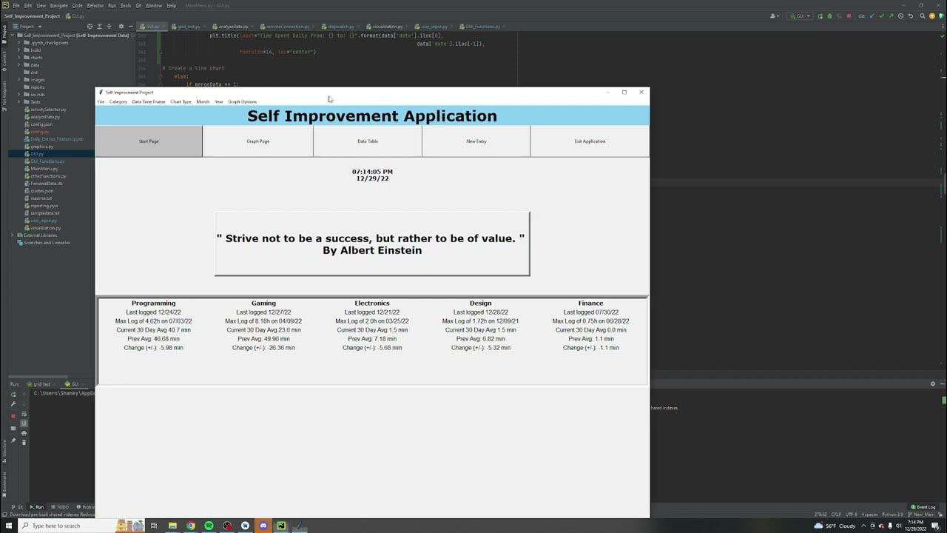Expand the charts folder
This screenshot has width=947, height=533.
pyautogui.click(x=19, y=58)
